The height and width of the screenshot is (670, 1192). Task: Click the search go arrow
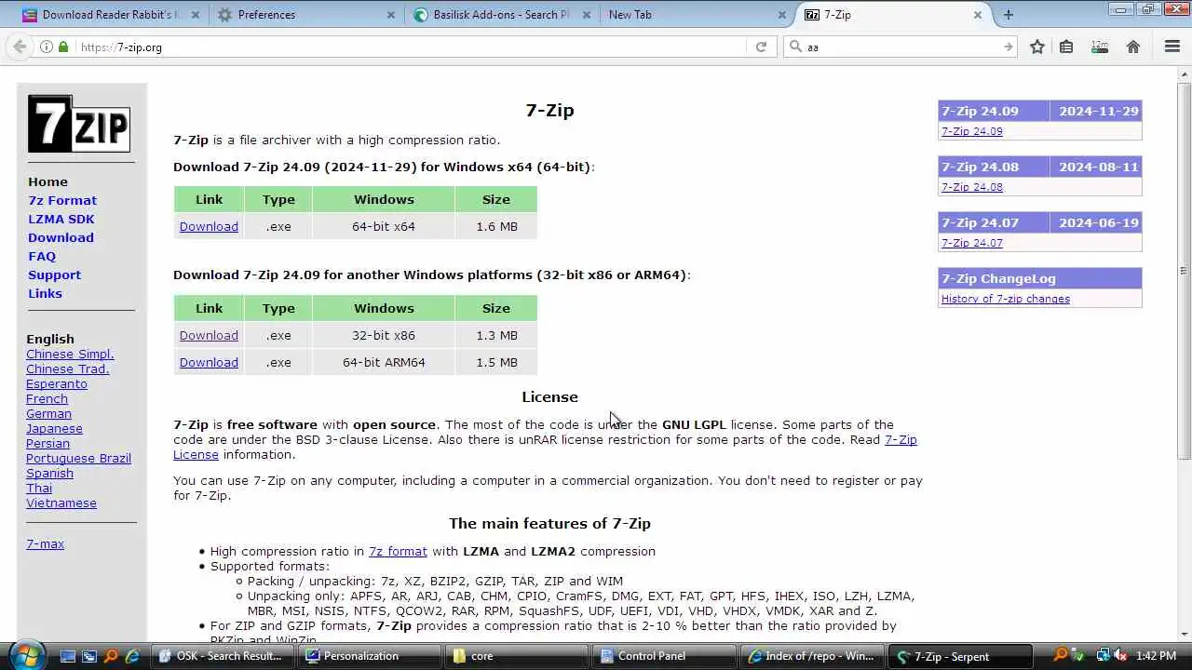[1008, 47]
